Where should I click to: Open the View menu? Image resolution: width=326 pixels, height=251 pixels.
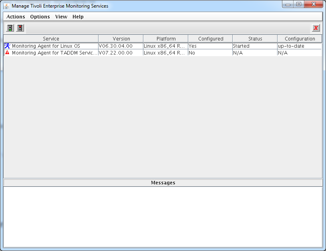click(x=61, y=17)
